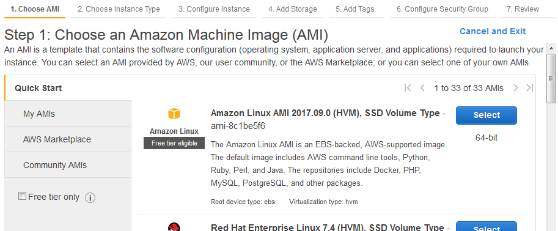The height and width of the screenshot is (231, 558).
Task: Select the Red Hat Enterprise Linux 7.4 AMI
Action: 486,226
